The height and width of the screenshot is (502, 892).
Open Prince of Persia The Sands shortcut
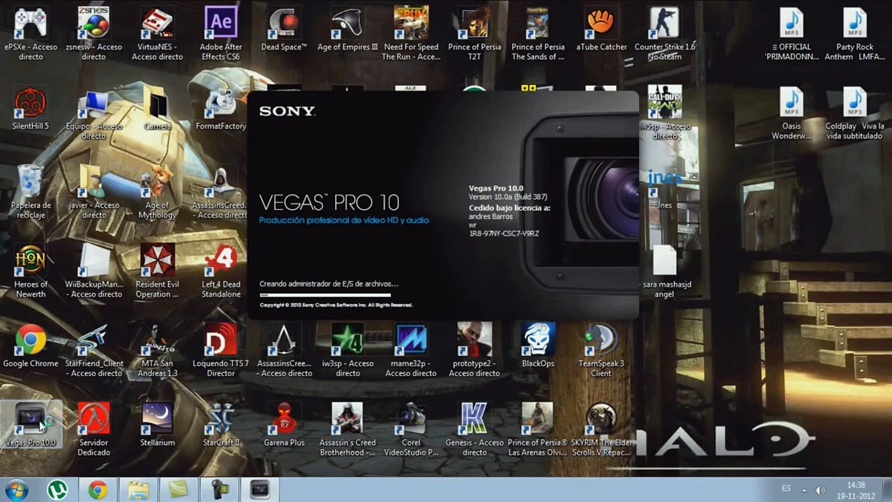pyautogui.click(x=538, y=32)
